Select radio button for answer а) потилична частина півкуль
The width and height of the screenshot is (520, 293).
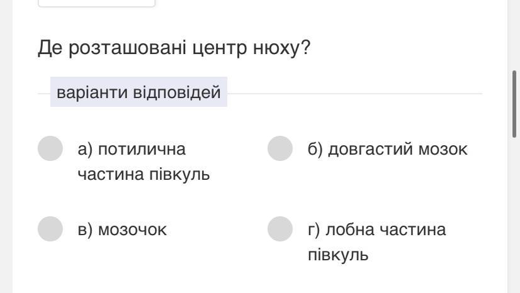pyautogui.click(x=50, y=149)
